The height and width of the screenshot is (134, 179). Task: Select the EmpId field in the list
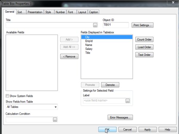[107, 41]
